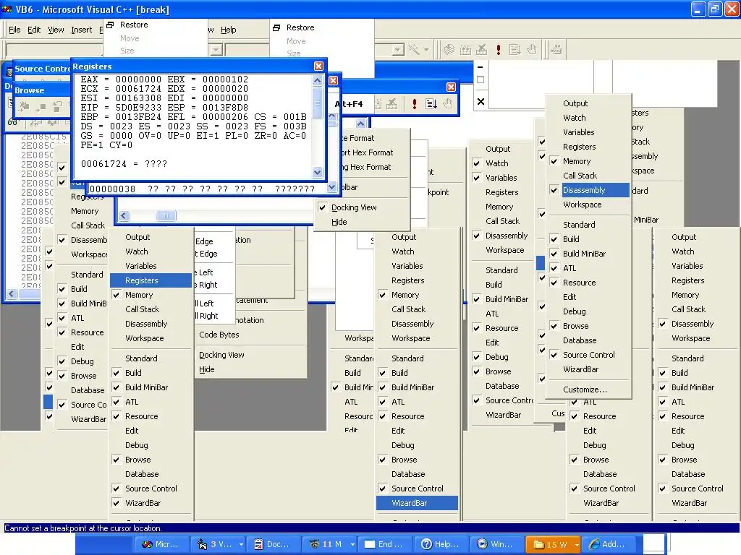Expand the '3 V...' taskbar group arrow
Screen dimensions: 741x555
coord(240,544)
